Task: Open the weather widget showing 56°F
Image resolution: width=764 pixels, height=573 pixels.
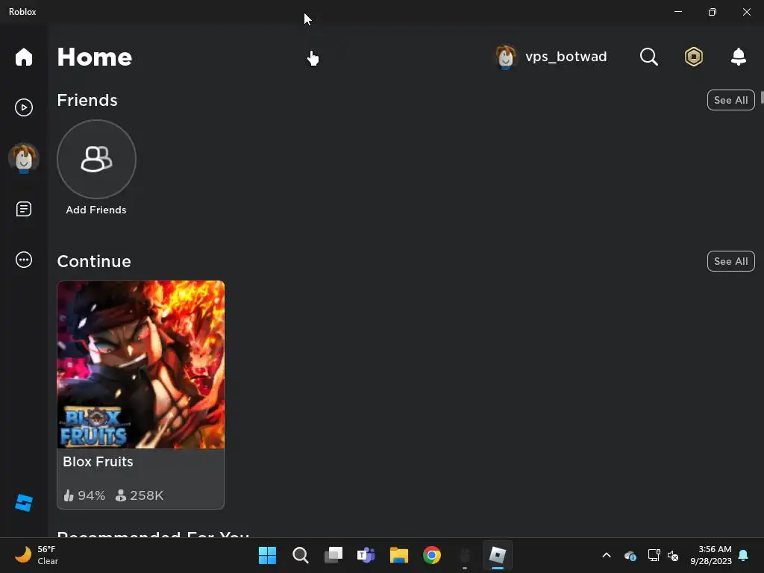Action: tap(37, 555)
